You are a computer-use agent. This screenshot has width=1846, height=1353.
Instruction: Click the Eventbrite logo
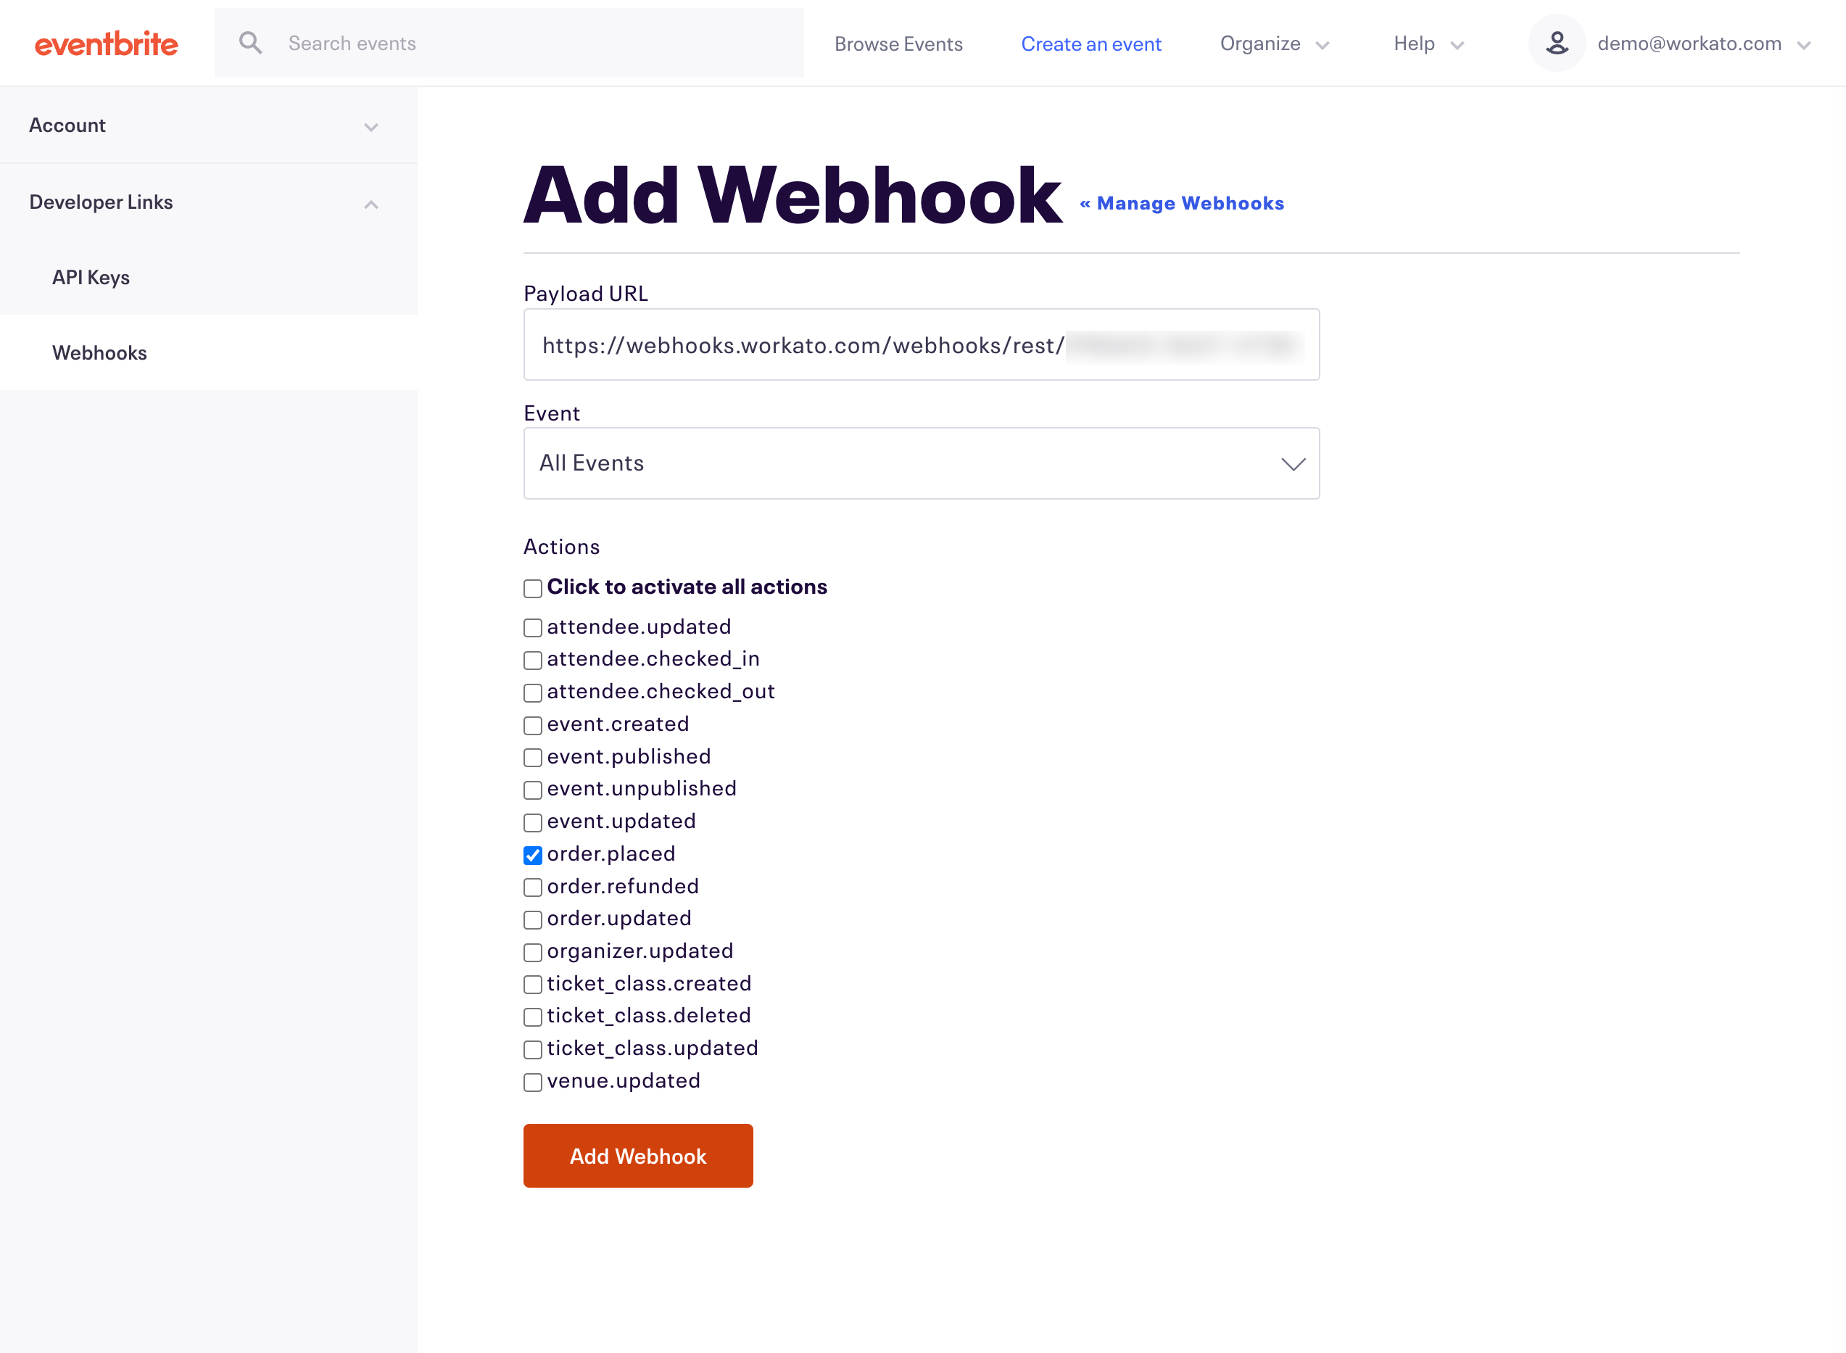(106, 43)
